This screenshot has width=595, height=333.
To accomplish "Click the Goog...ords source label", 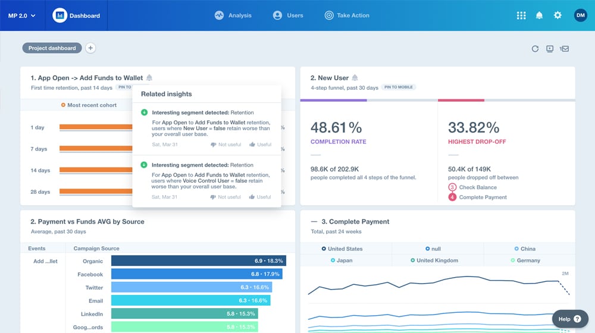I will (x=88, y=327).
